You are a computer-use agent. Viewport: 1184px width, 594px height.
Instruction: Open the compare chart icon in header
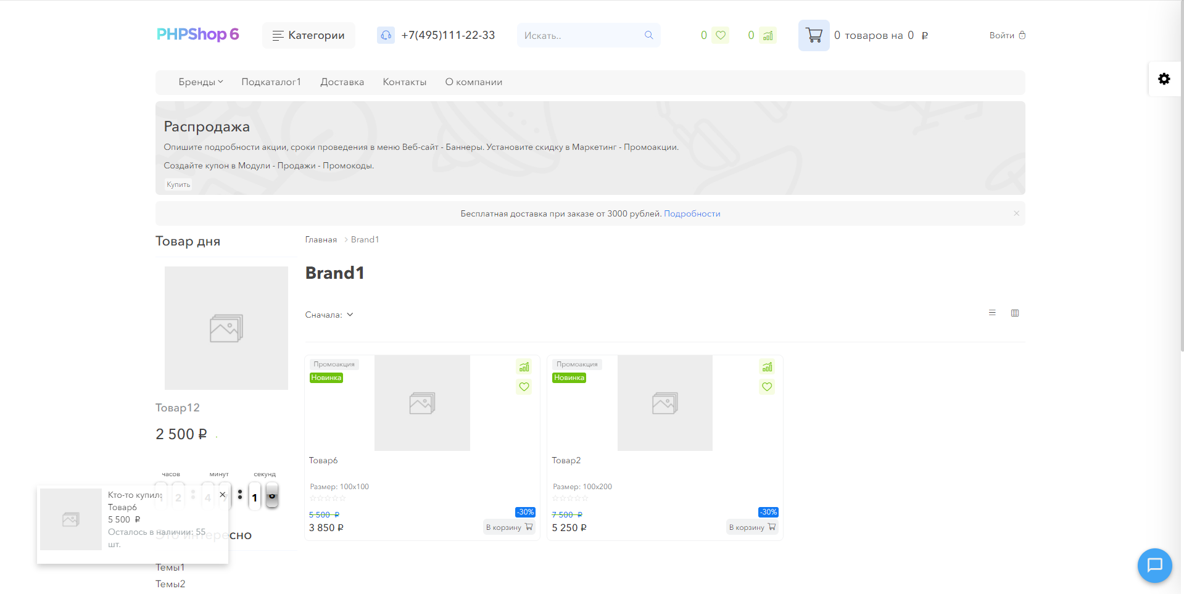pos(768,35)
